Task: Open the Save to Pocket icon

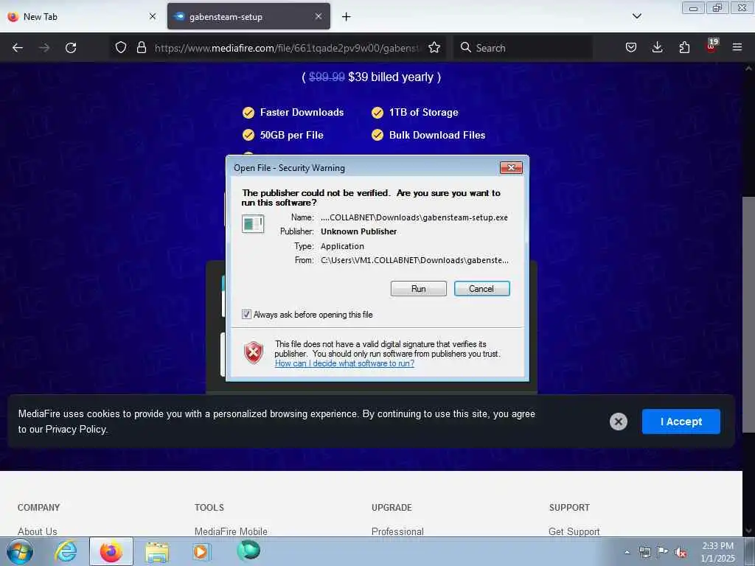Action: (631, 47)
